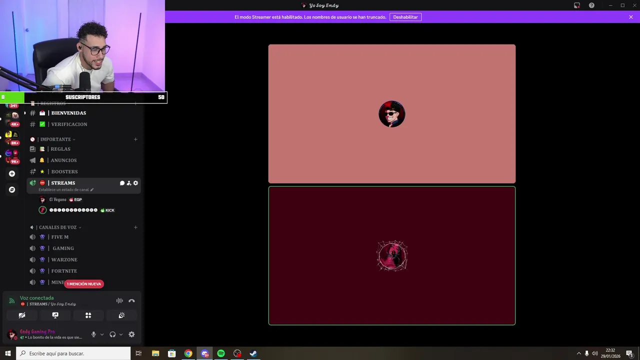
Task: Add a channel to the IMPORTANTE category
Action: (x=135, y=139)
